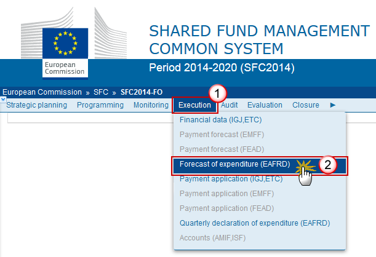Open the Programming menu
The width and height of the screenshot is (376, 257).
(100, 105)
